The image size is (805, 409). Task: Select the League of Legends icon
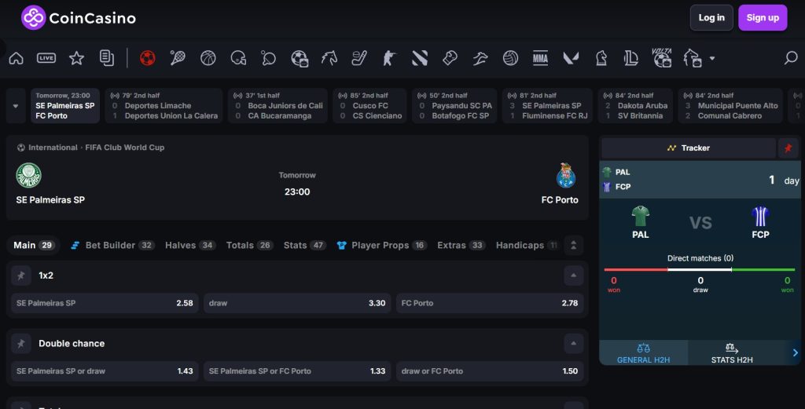pyautogui.click(x=631, y=58)
